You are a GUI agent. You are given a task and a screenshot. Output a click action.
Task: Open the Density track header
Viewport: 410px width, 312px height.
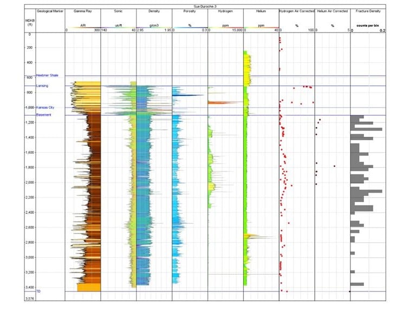pyautogui.click(x=154, y=11)
